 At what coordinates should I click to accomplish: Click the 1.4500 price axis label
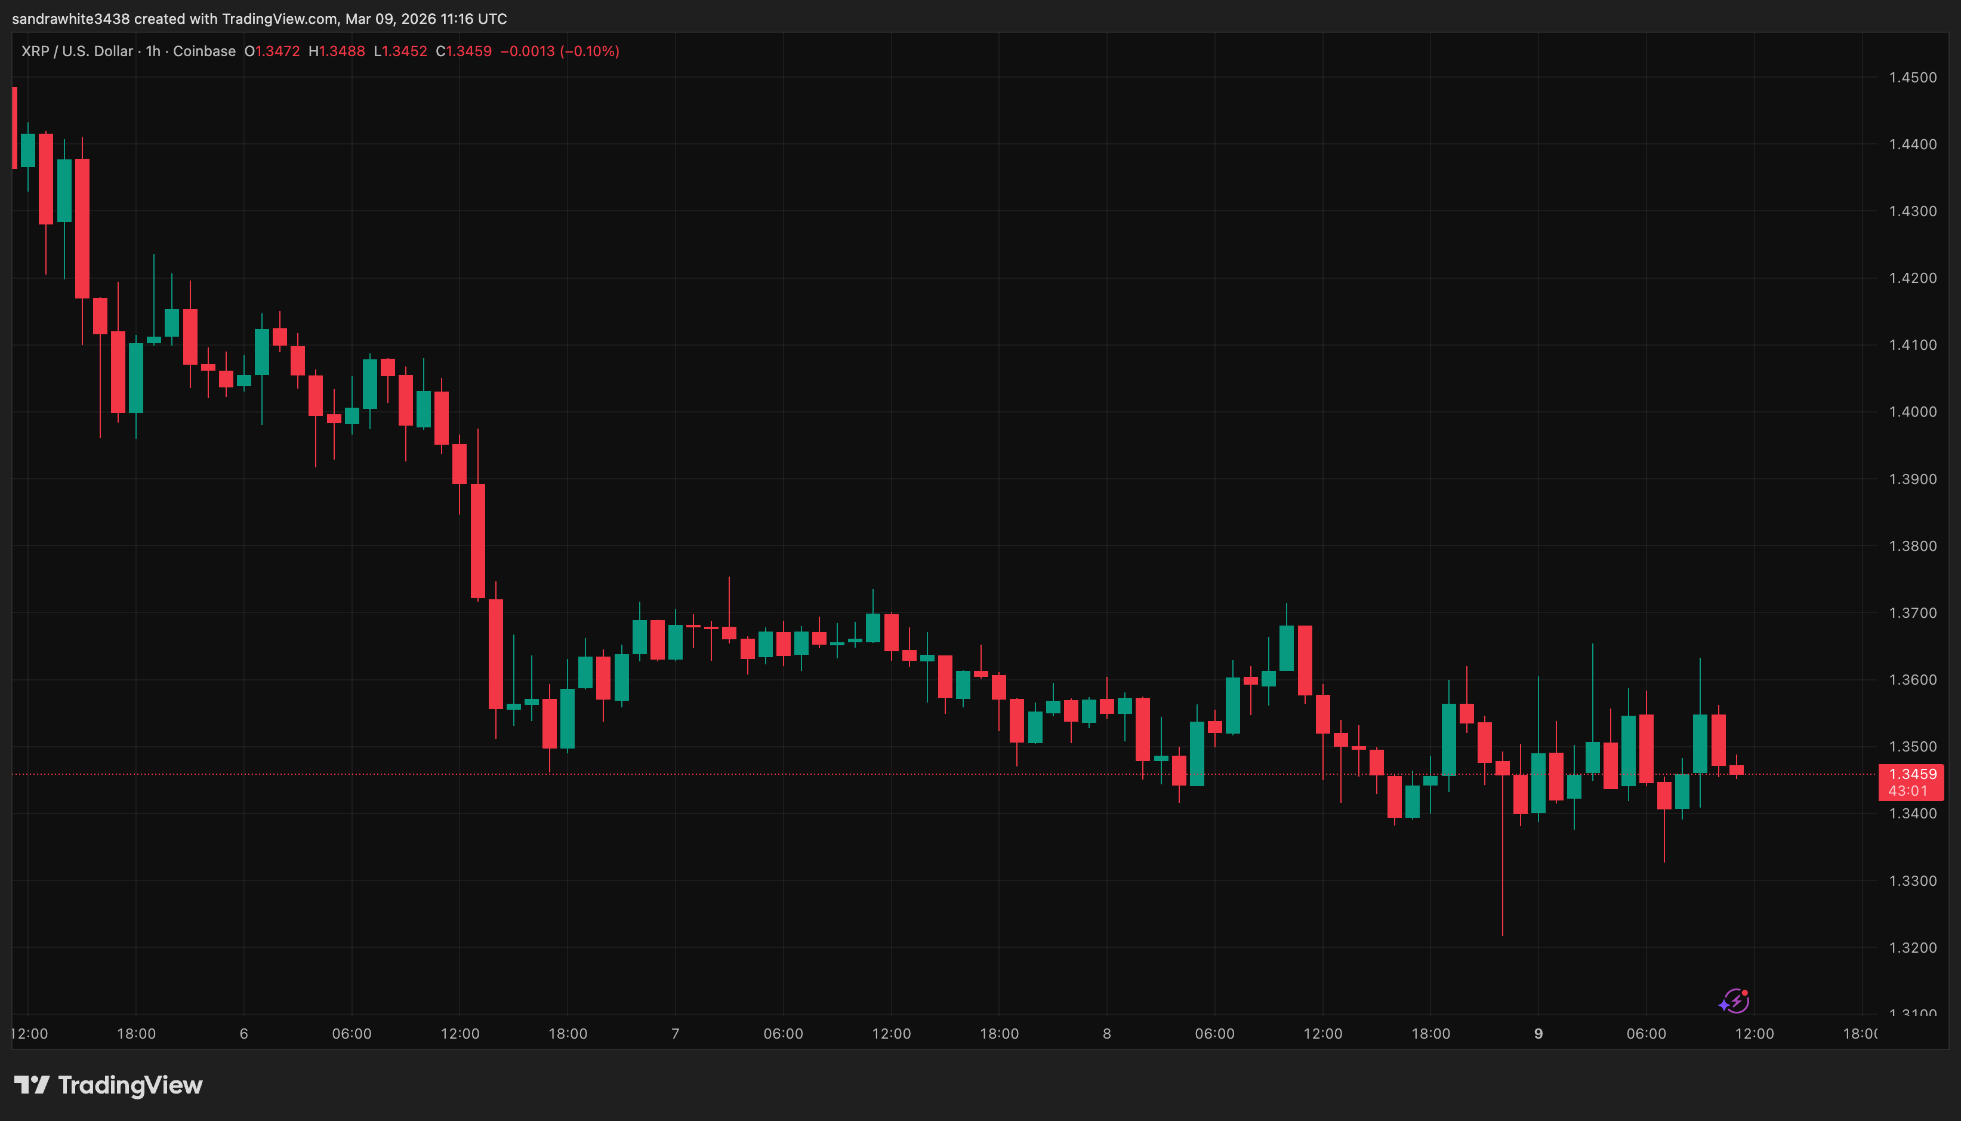(1913, 77)
